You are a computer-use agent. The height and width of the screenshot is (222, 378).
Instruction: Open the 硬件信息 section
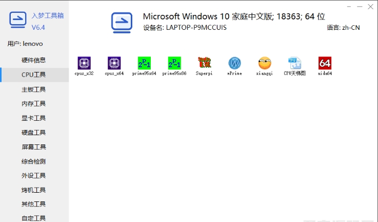tap(33, 60)
